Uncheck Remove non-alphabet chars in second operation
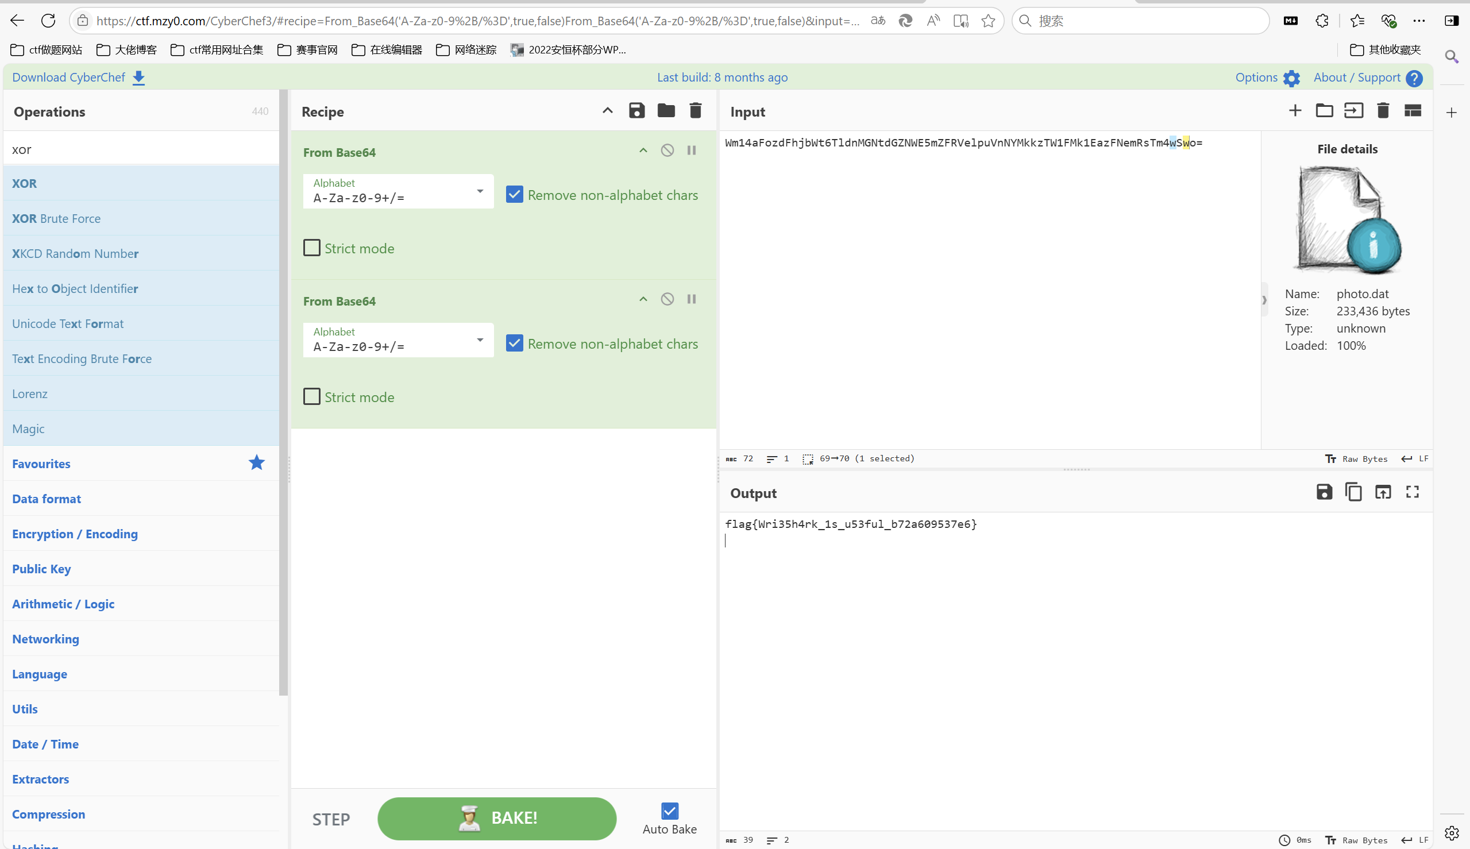The width and height of the screenshot is (1470, 849). coord(514,344)
